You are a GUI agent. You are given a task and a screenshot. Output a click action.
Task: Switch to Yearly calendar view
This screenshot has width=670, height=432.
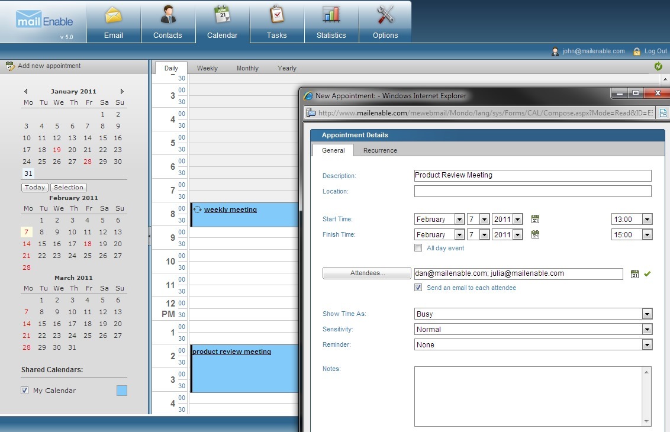(x=286, y=69)
